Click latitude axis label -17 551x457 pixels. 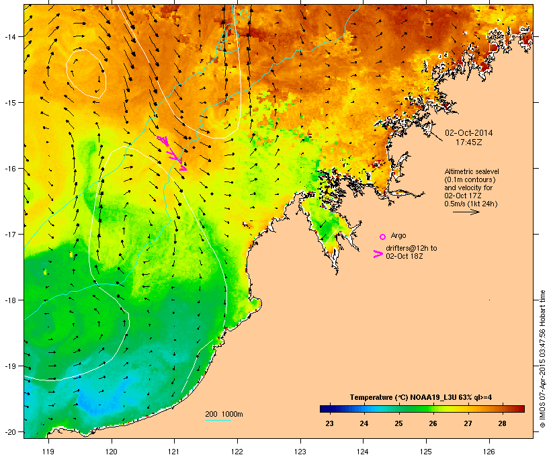coord(9,234)
